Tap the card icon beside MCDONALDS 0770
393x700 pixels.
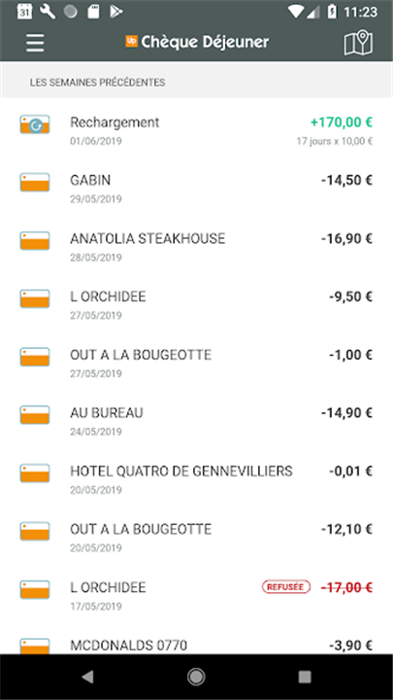click(35, 647)
